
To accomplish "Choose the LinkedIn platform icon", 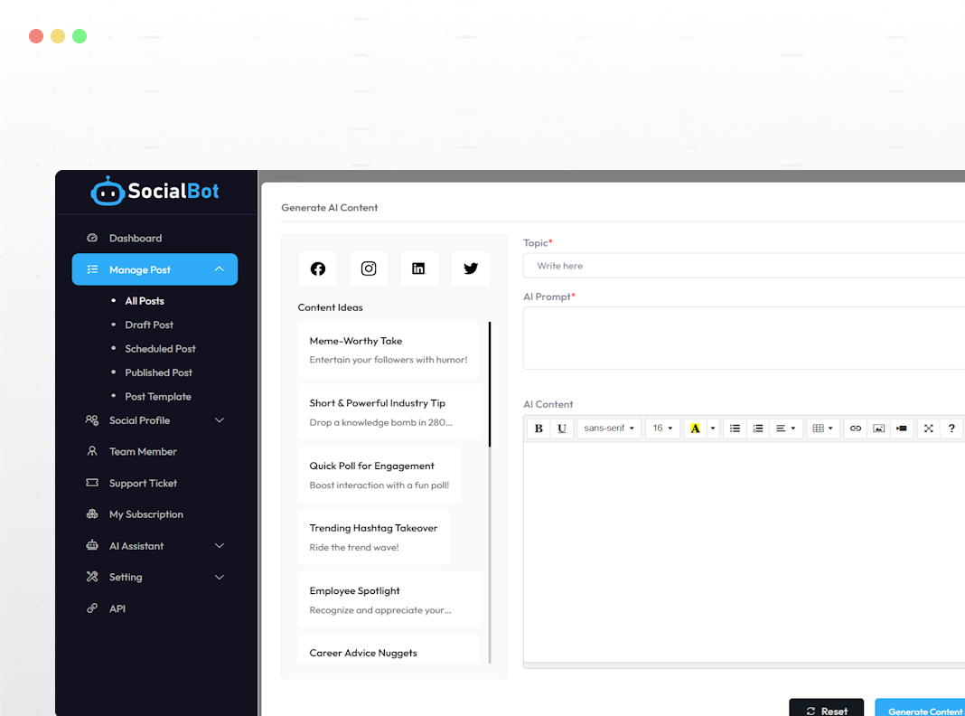I will pyautogui.click(x=419, y=268).
